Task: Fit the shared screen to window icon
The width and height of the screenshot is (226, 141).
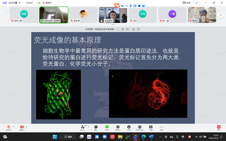Action: point(127,29)
